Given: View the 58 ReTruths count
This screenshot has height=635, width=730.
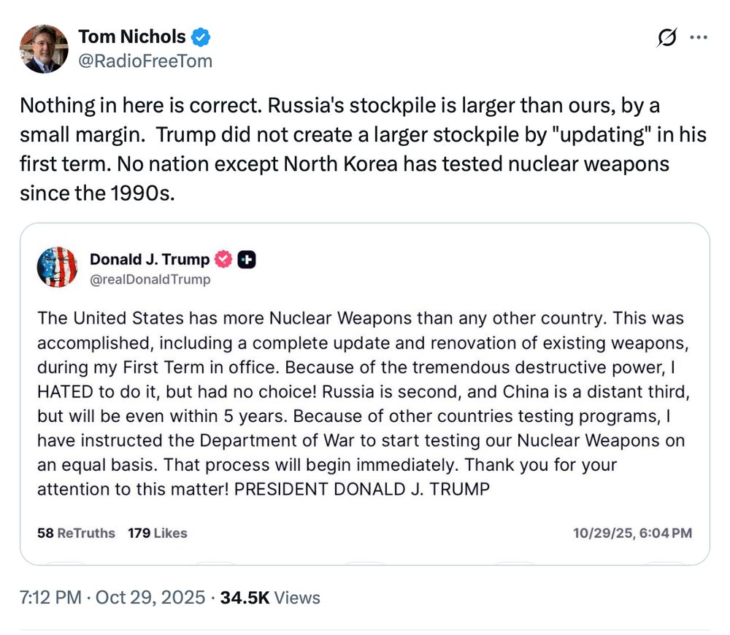Looking at the screenshot, I should pos(76,534).
